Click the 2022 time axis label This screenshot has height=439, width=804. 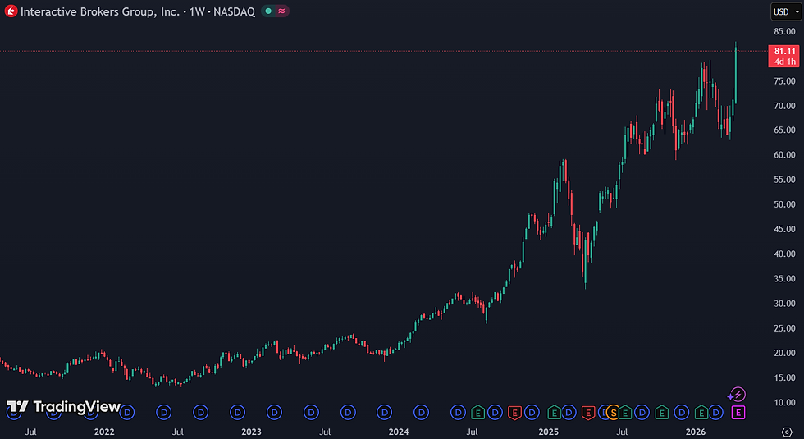pos(104,432)
